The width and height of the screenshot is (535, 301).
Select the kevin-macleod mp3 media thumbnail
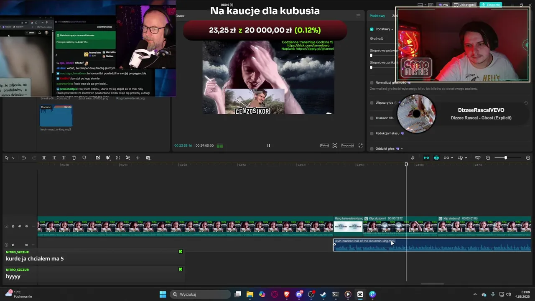pyautogui.click(x=56, y=116)
